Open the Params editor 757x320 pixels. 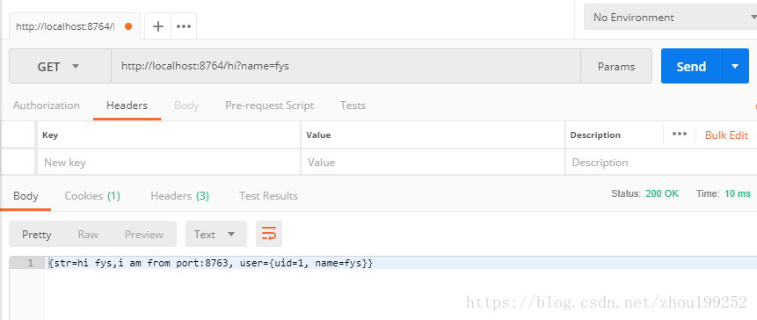point(616,67)
